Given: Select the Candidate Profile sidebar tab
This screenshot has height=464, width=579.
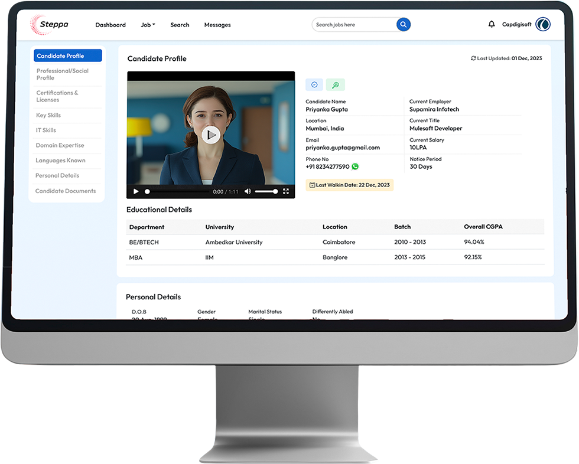Looking at the screenshot, I should 67,56.
